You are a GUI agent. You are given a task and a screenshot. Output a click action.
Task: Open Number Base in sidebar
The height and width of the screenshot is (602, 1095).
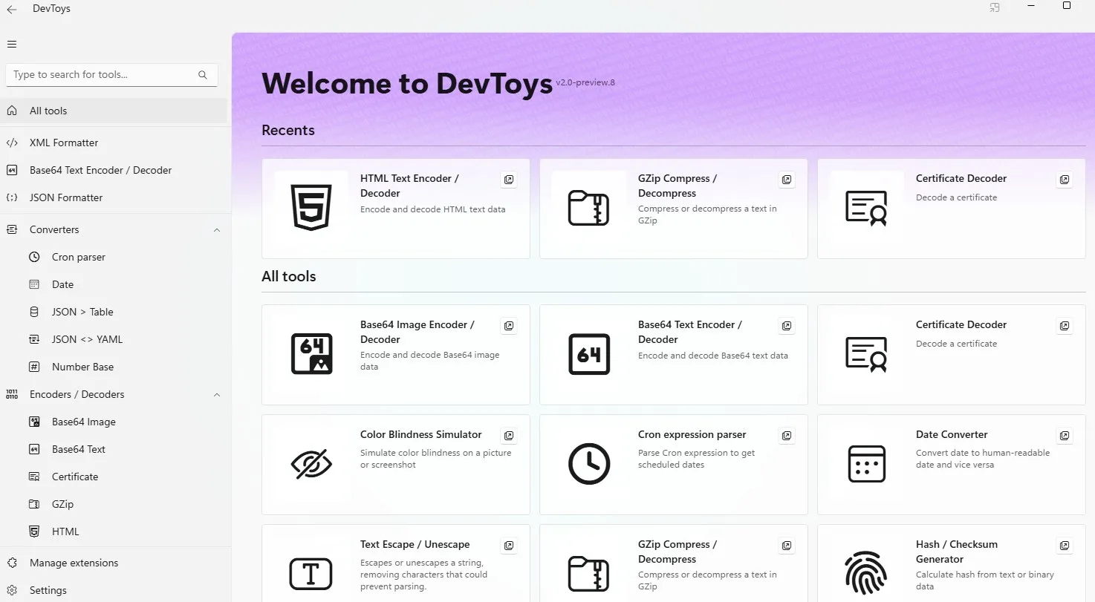pyautogui.click(x=114, y=367)
